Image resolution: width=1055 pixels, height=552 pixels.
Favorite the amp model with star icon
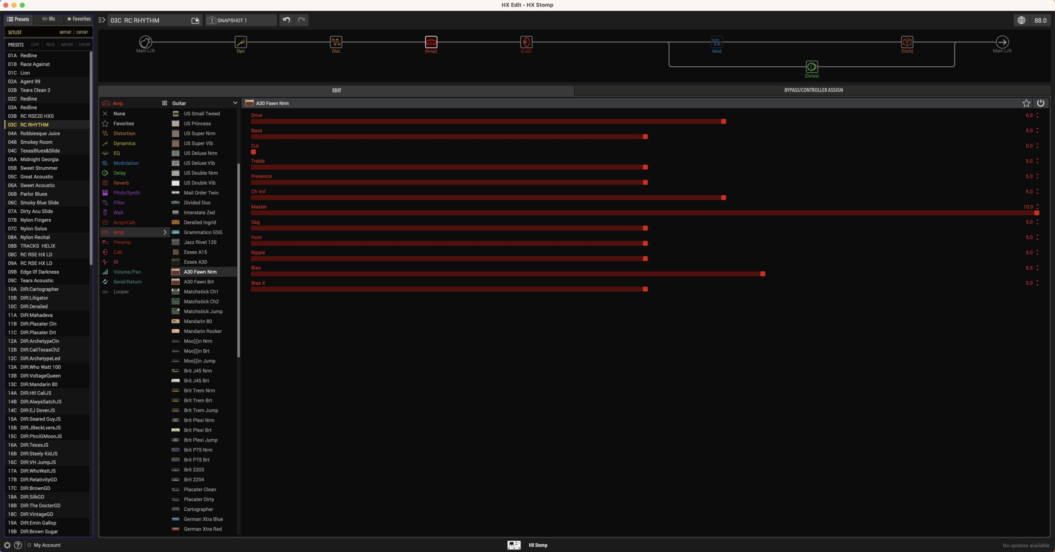[1026, 103]
